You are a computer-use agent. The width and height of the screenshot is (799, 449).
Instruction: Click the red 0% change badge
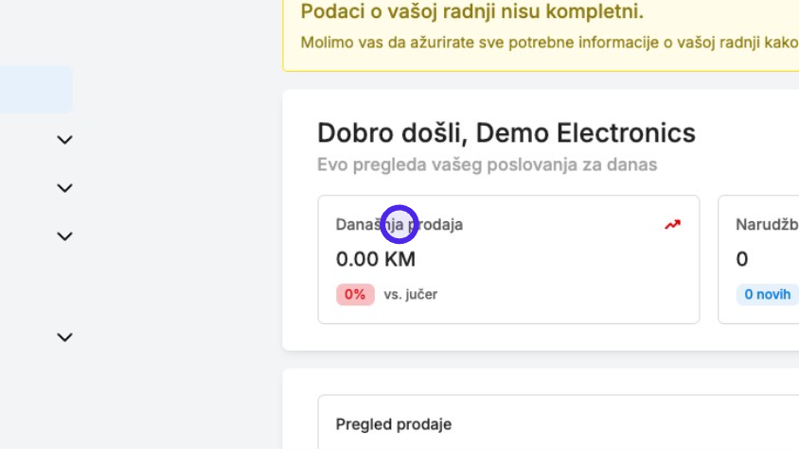(355, 294)
